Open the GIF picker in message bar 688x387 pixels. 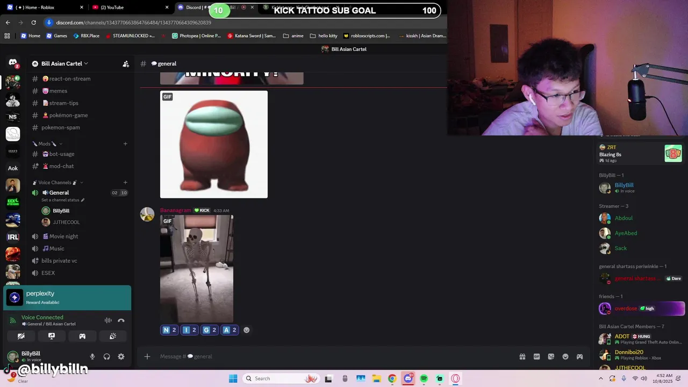pyautogui.click(x=536, y=356)
